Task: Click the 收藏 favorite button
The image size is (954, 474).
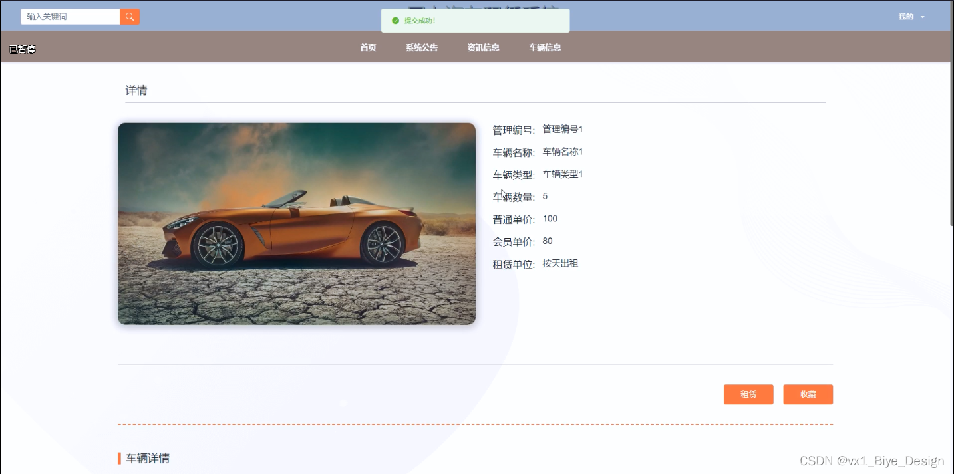Action: (808, 394)
